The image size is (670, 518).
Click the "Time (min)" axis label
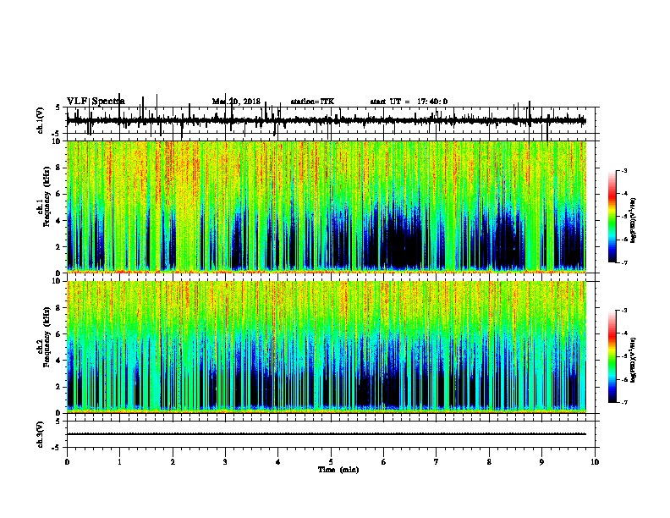click(338, 470)
